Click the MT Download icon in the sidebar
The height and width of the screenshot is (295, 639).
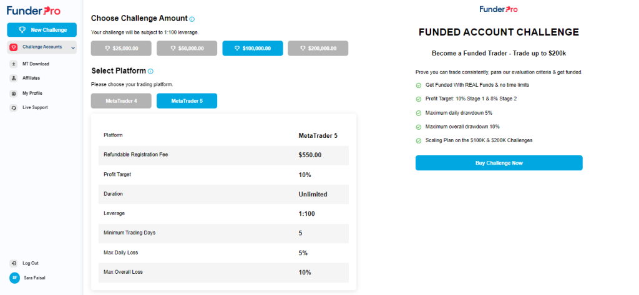coord(14,64)
